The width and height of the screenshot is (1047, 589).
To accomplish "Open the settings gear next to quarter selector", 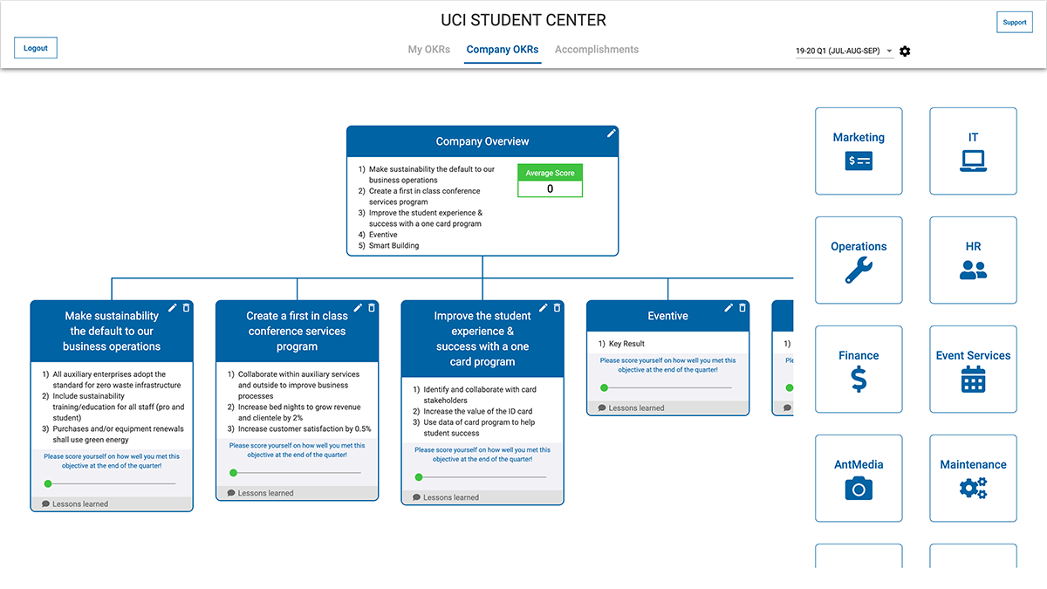I will click(x=905, y=51).
